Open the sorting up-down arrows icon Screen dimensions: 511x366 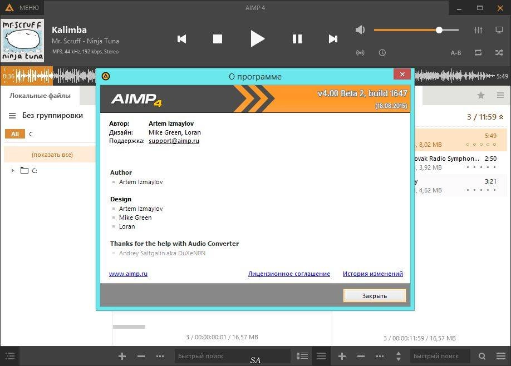398,356
